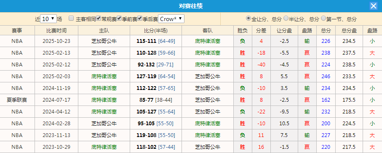Screen dimensions: 382x153
Task: Click the 总分盘 column header
Action: pos(349,30)
